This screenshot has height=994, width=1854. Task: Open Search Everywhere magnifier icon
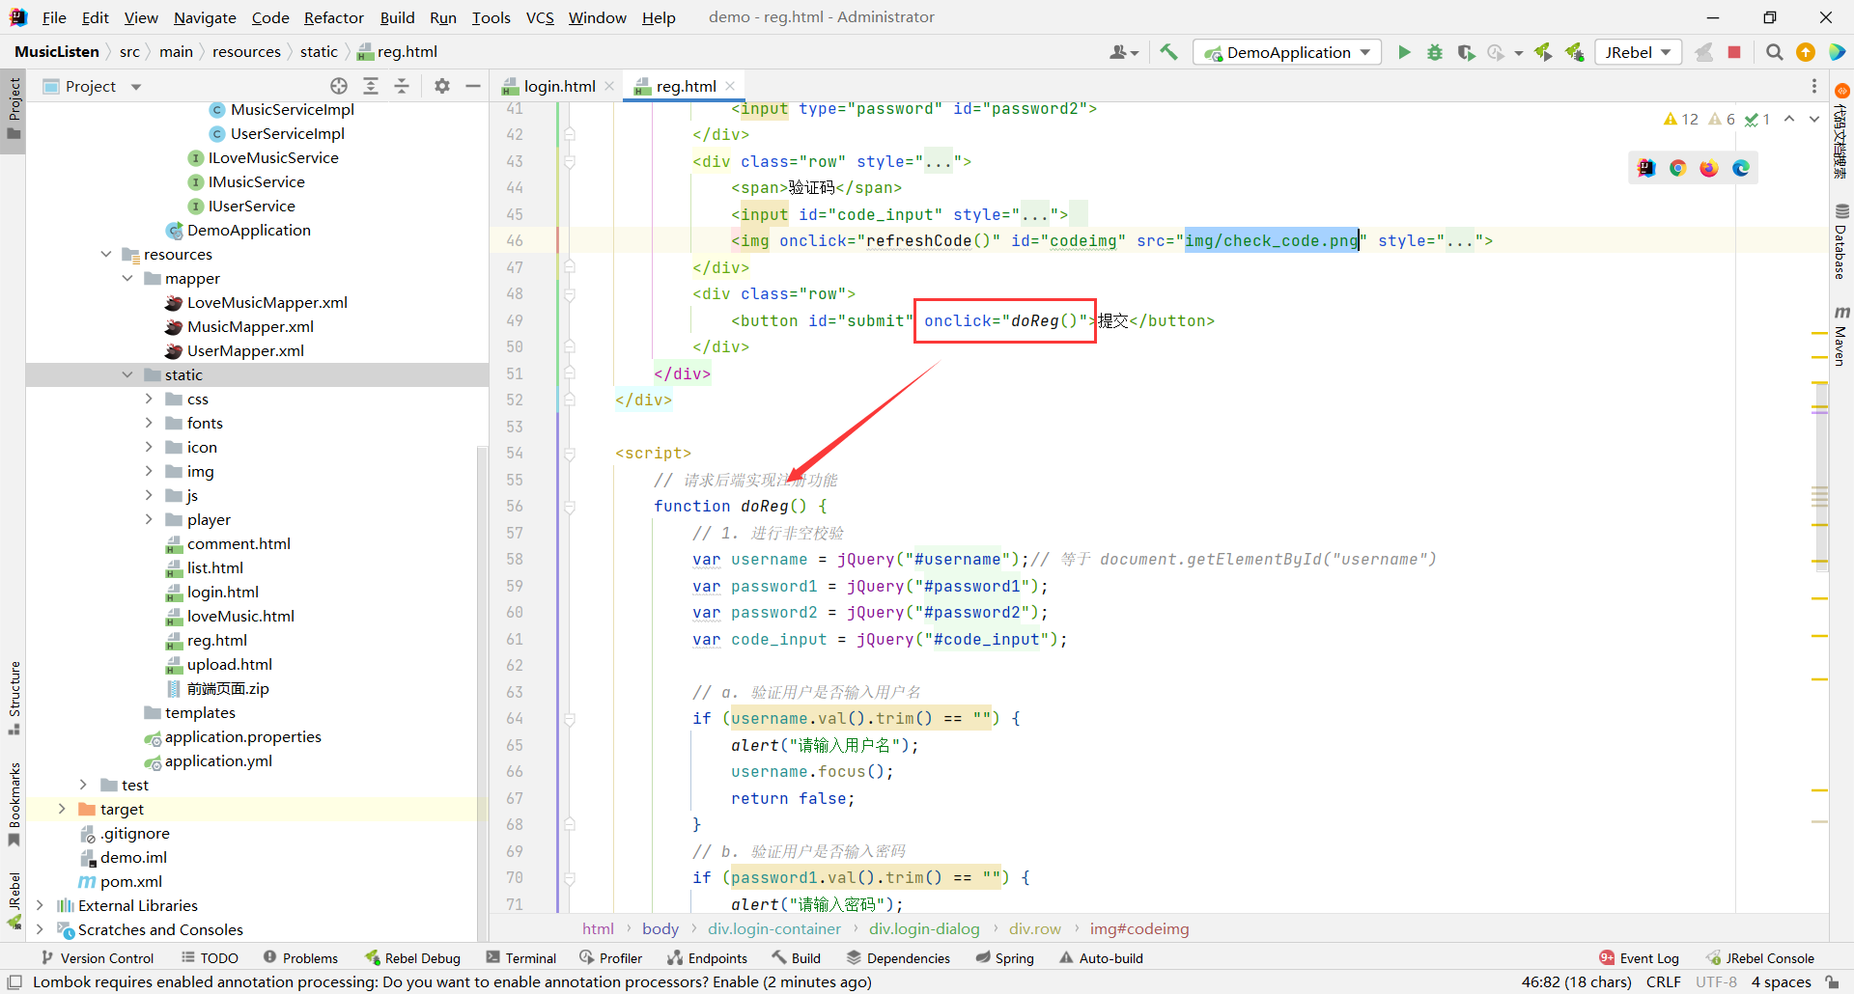[x=1774, y=52]
